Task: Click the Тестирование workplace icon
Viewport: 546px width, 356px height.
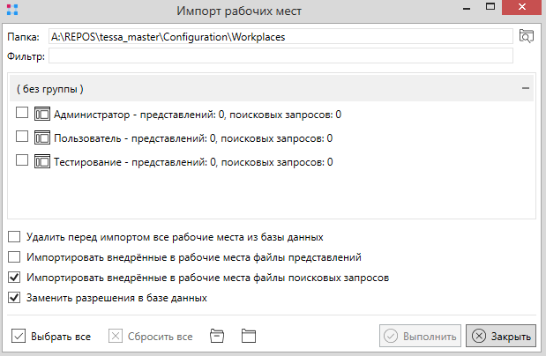Action: (42, 161)
